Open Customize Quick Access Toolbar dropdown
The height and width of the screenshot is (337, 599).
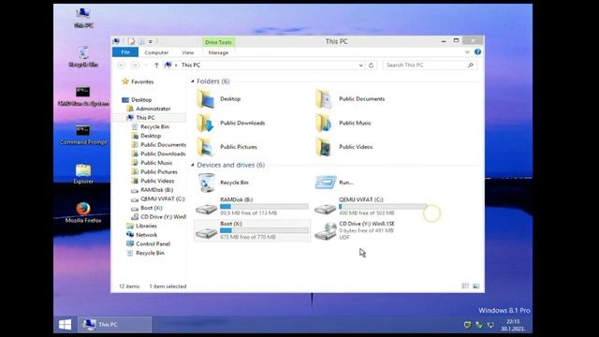pos(151,41)
